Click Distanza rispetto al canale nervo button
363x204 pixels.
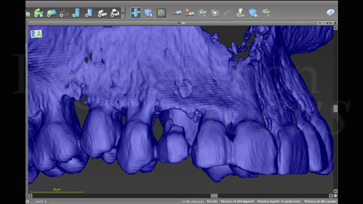(x=279, y=202)
